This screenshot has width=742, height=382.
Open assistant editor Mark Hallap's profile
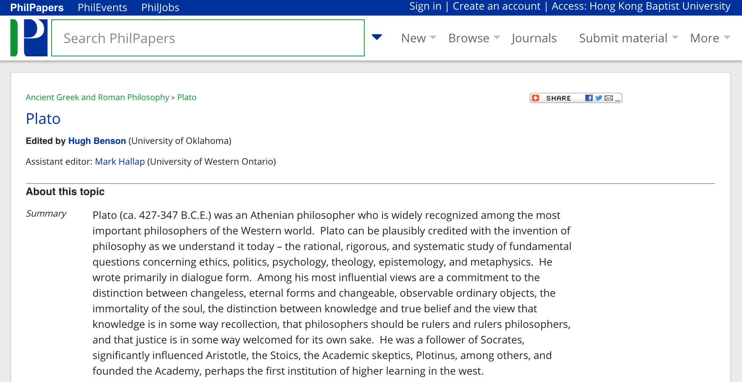[x=120, y=162]
